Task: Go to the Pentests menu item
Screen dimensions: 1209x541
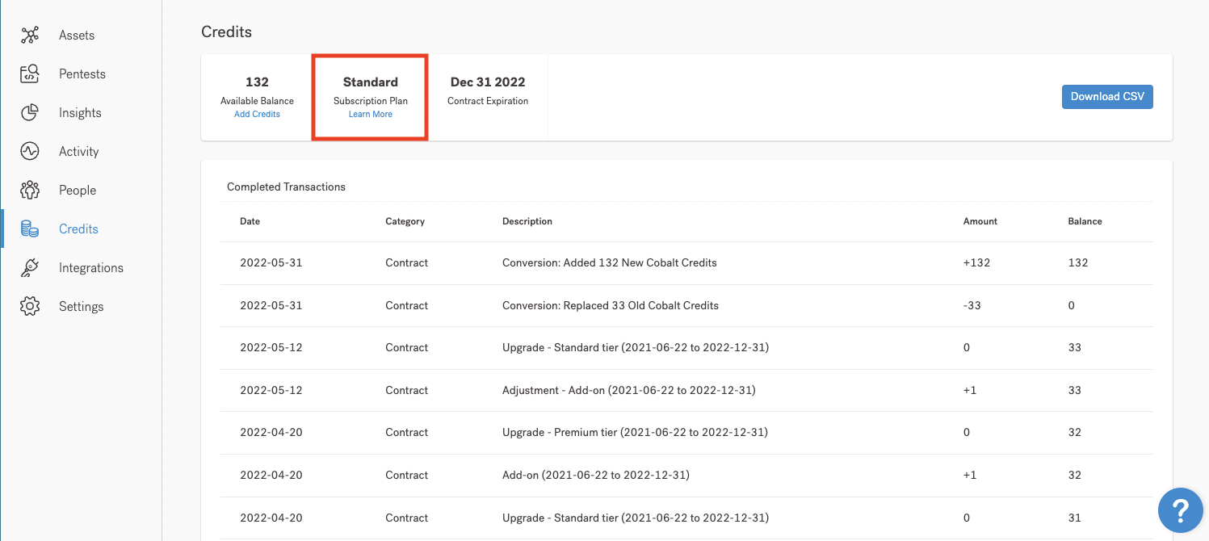Action: coord(82,74)
